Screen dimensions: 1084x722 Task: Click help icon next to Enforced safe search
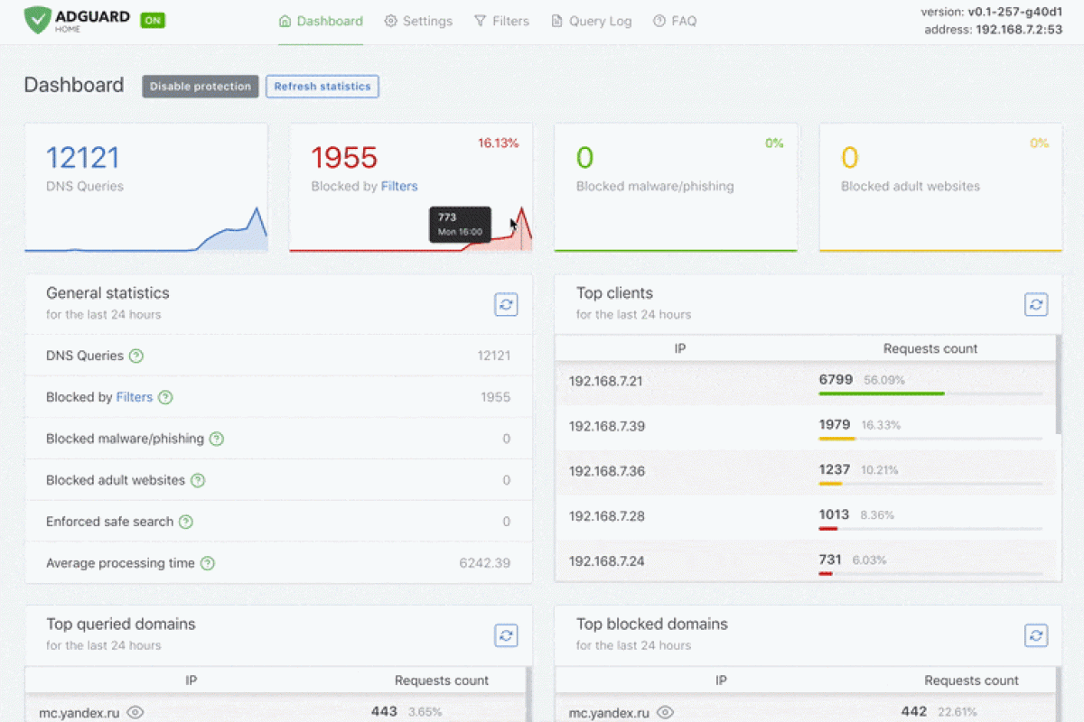pyautogui.click(x=186, y=522)
